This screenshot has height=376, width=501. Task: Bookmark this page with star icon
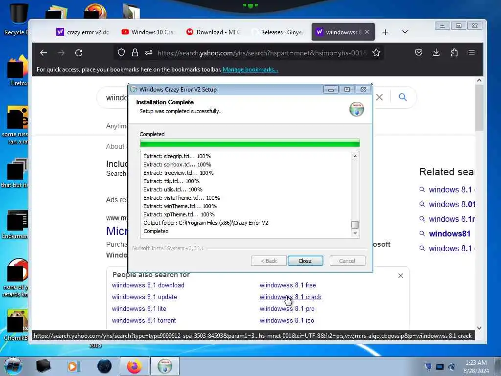point(376,52)
